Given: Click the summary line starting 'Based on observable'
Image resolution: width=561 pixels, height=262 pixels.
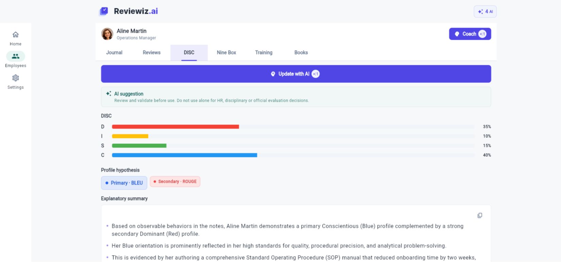Looking at the screenshot, I should click(288, 230).
